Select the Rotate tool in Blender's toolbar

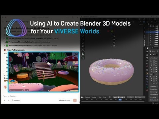coord(83,39)
